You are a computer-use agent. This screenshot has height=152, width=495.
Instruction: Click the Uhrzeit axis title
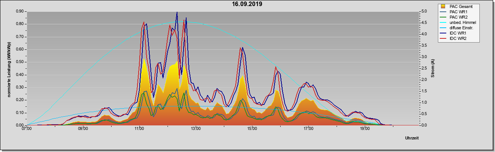click(412, 138)
